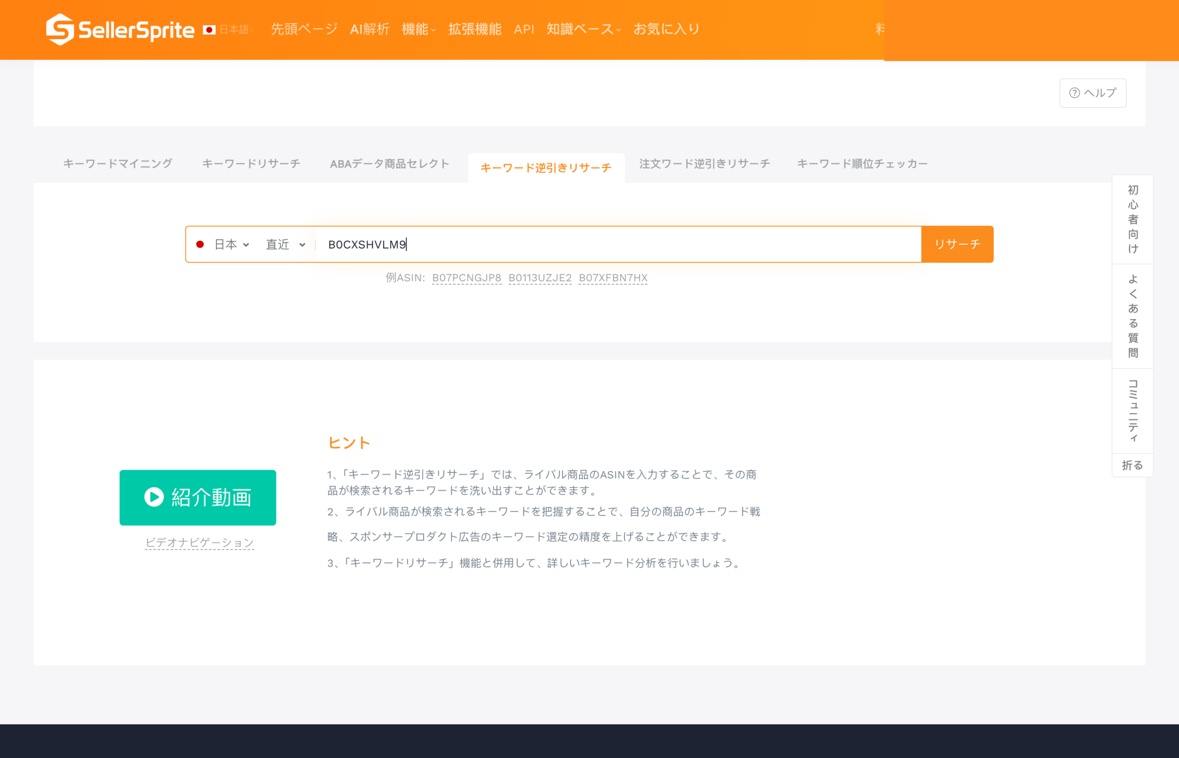
Task: Click ビデオナビゲーション below the video button
Action: click(199, 542)
